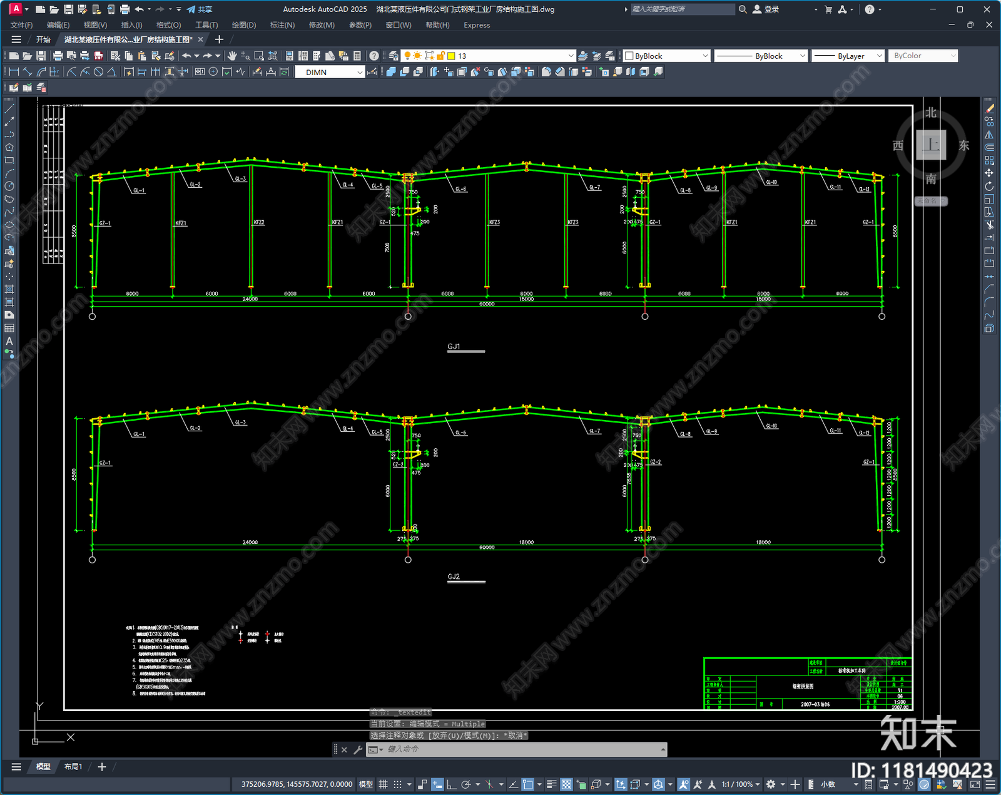The height and width of the screenshot is (795, 1001).
Task: Click the 上 face of the ViewCube
Action: (x=931, y=145)
